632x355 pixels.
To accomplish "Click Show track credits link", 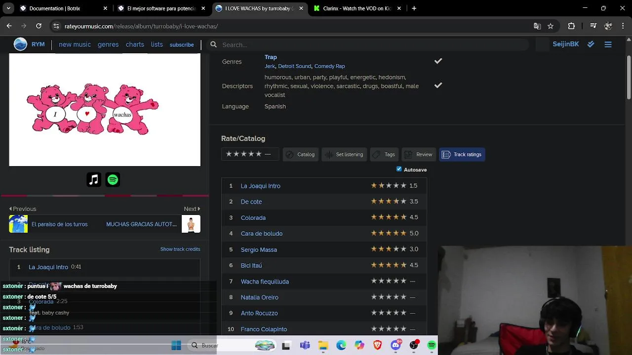I will pyautogui.click(x=180, y=249).
